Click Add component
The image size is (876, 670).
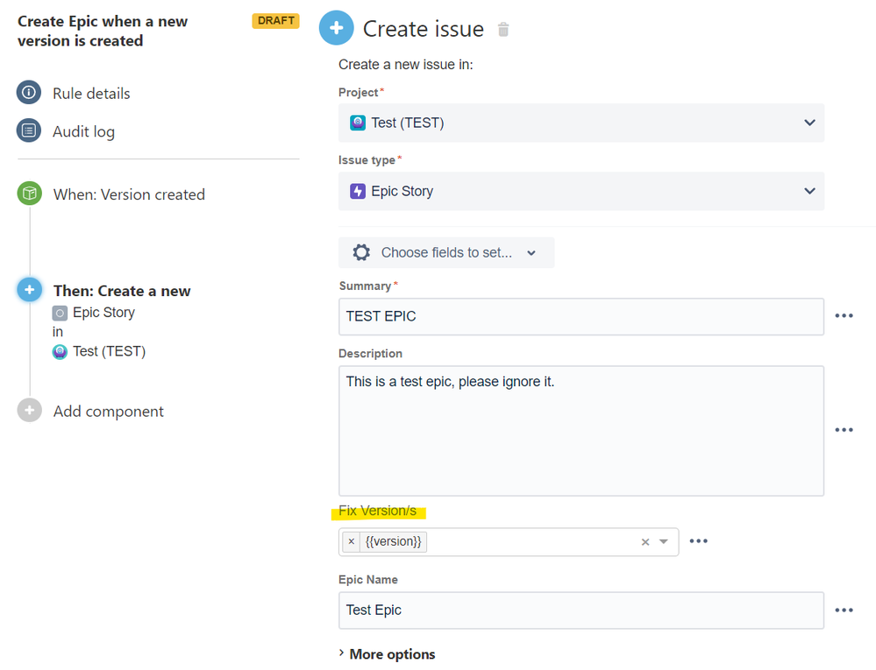pos(109,411)
